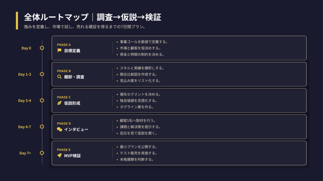Click the yellow accent bar beside the title
This screenshot has width=323, height=181.
(17, 20)
